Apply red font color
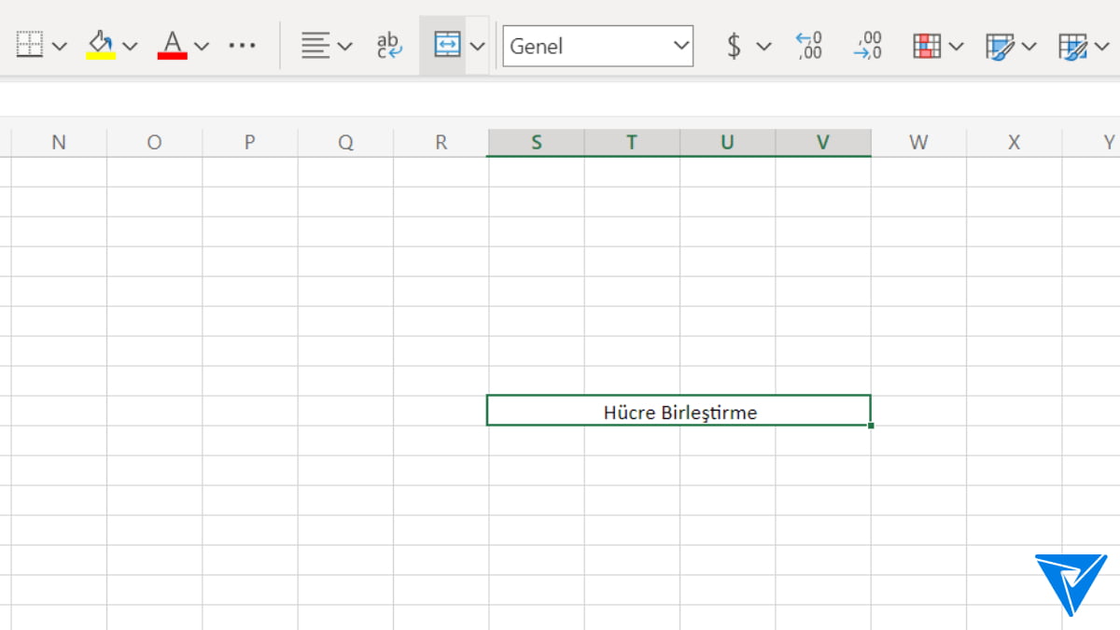This screenshot has width=1120, height=630. 173,45
